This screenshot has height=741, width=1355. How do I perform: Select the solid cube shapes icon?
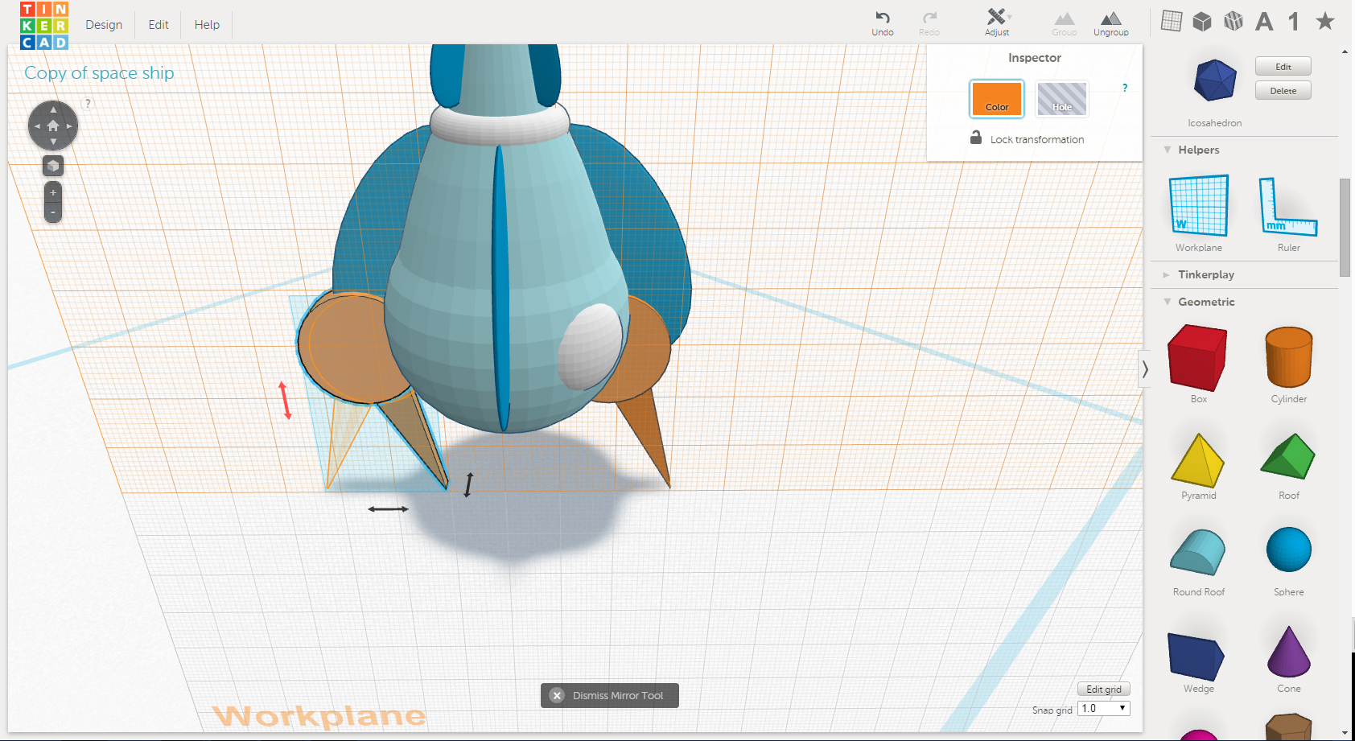[1202, 21]
